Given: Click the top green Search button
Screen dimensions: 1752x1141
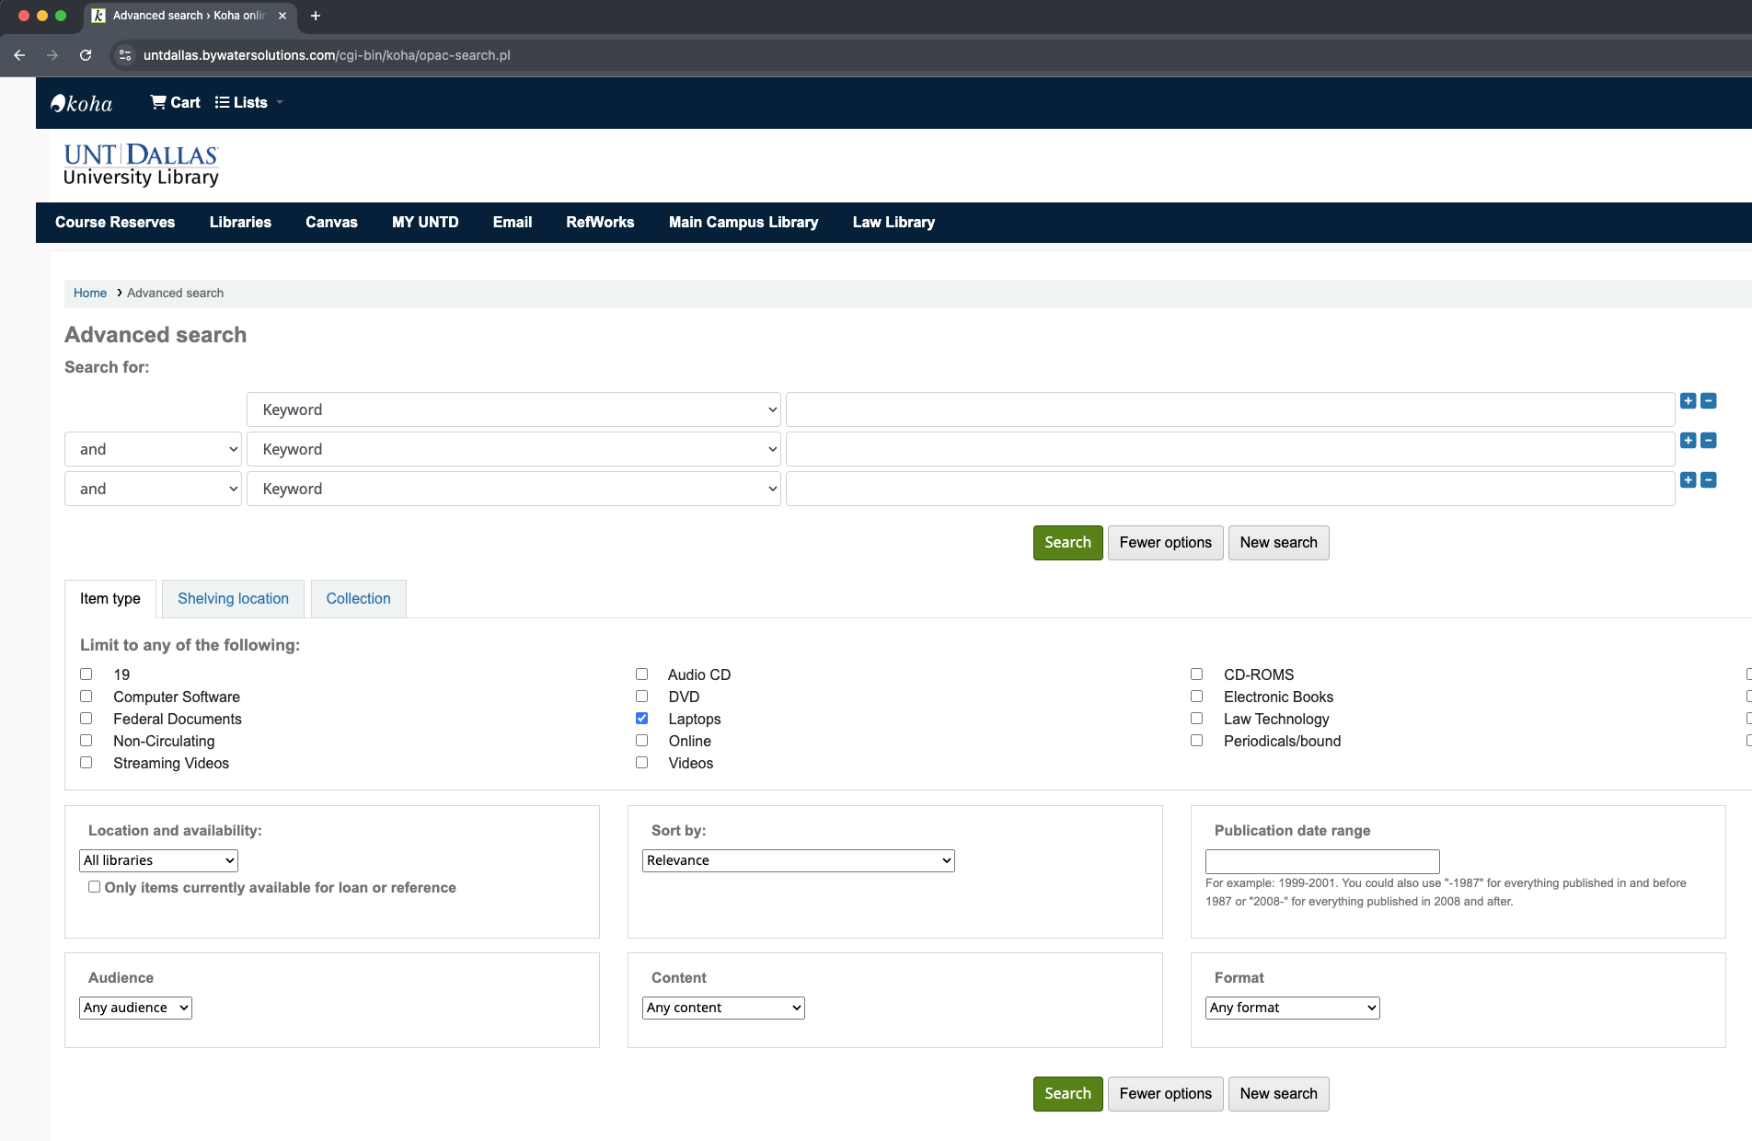Looking at the screenshot, I should coord(1067,543).
